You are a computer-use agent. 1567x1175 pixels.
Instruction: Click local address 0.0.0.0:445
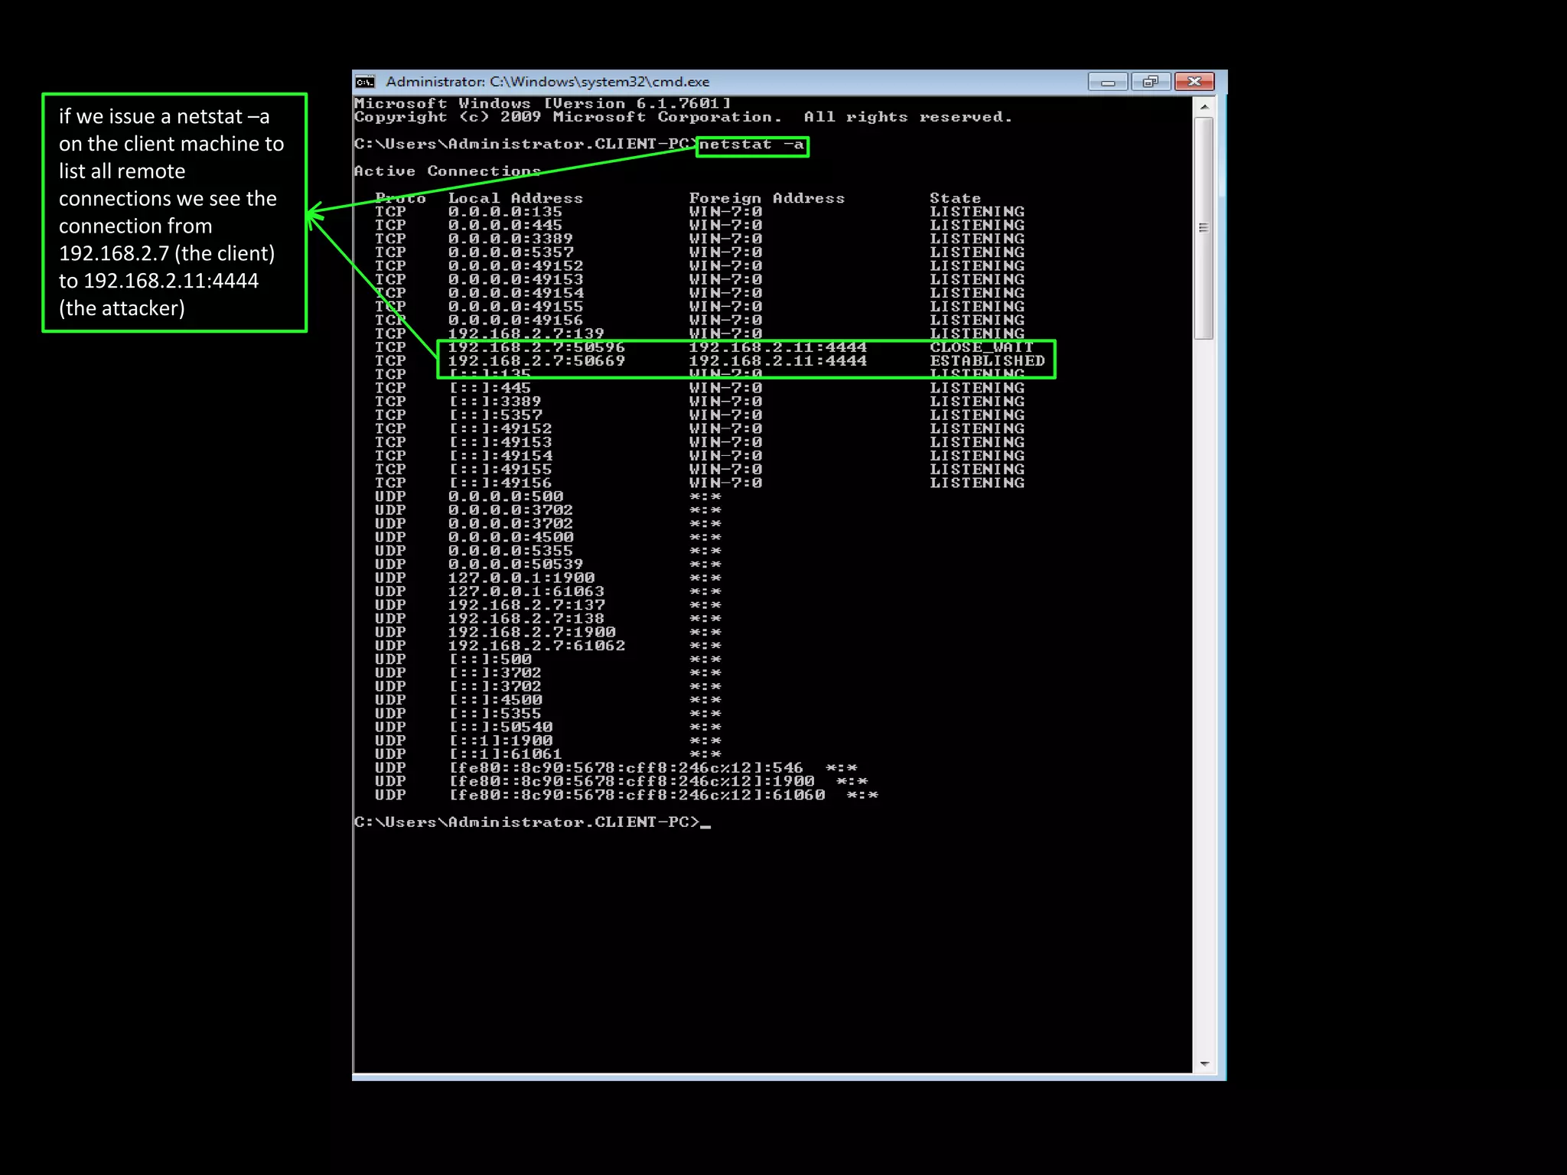pos(505,226)
